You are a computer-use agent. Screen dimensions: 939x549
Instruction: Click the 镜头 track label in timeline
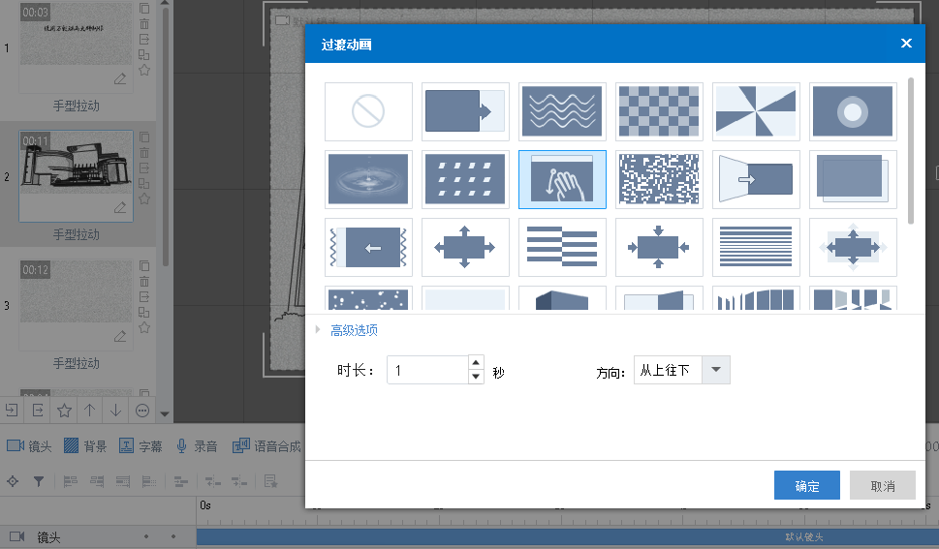click(48, 537)
